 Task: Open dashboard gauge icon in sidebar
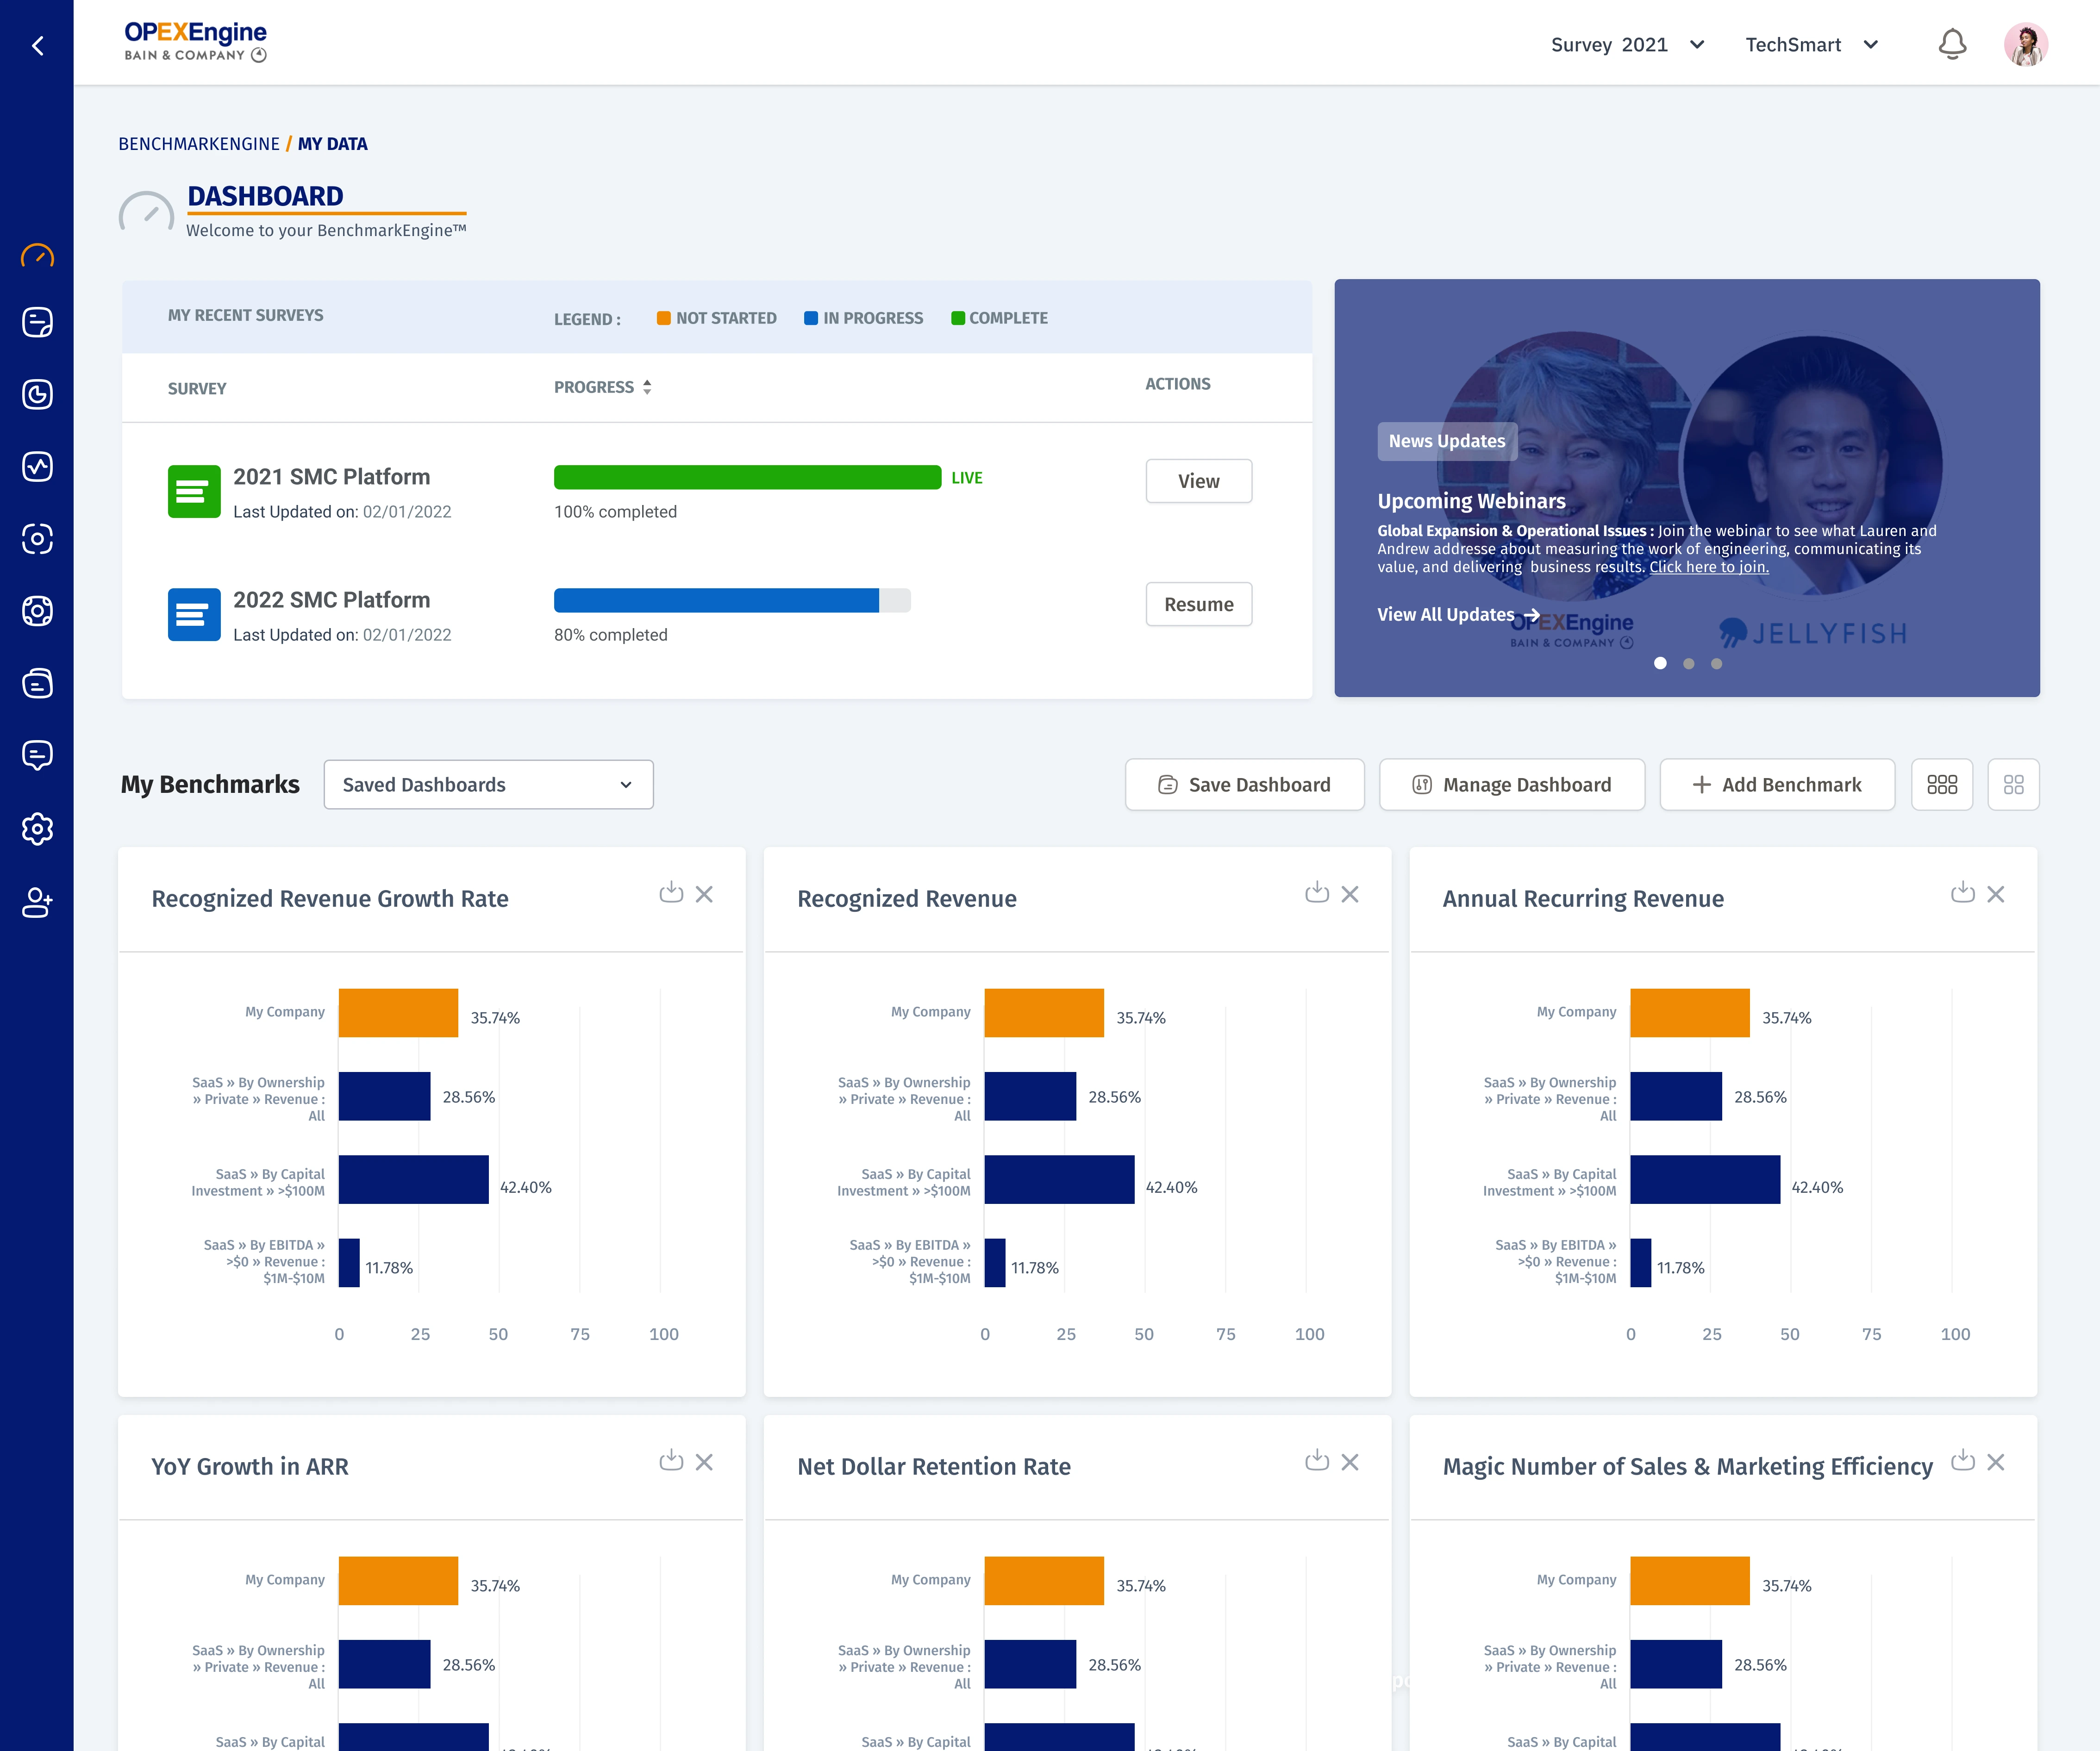[37, 255]
